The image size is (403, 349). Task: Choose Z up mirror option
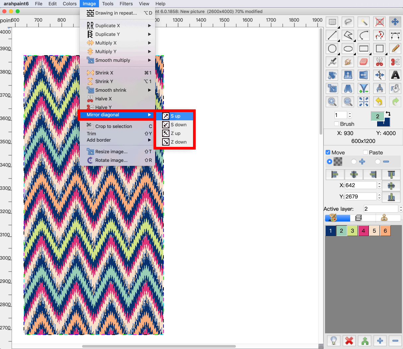tap(174, 133)
